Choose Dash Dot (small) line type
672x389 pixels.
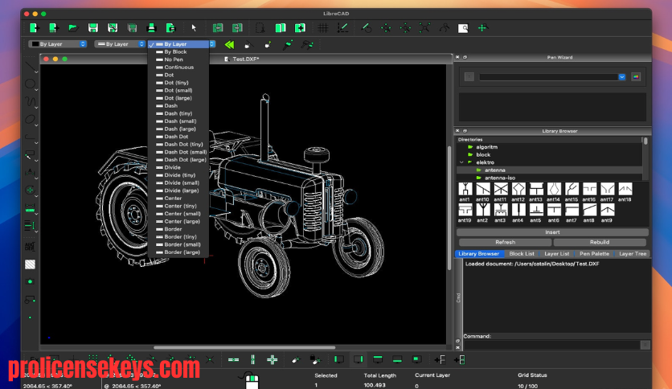178,152
